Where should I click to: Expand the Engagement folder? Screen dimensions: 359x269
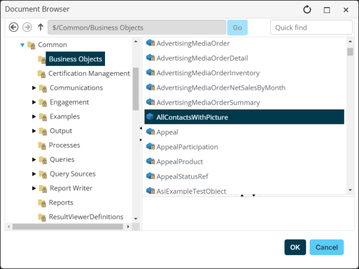34,102
